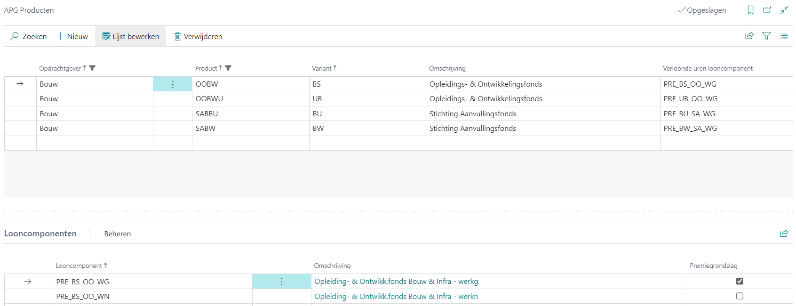Open the Beheren menu
796x306 pixels.
[x=118, y=234]
